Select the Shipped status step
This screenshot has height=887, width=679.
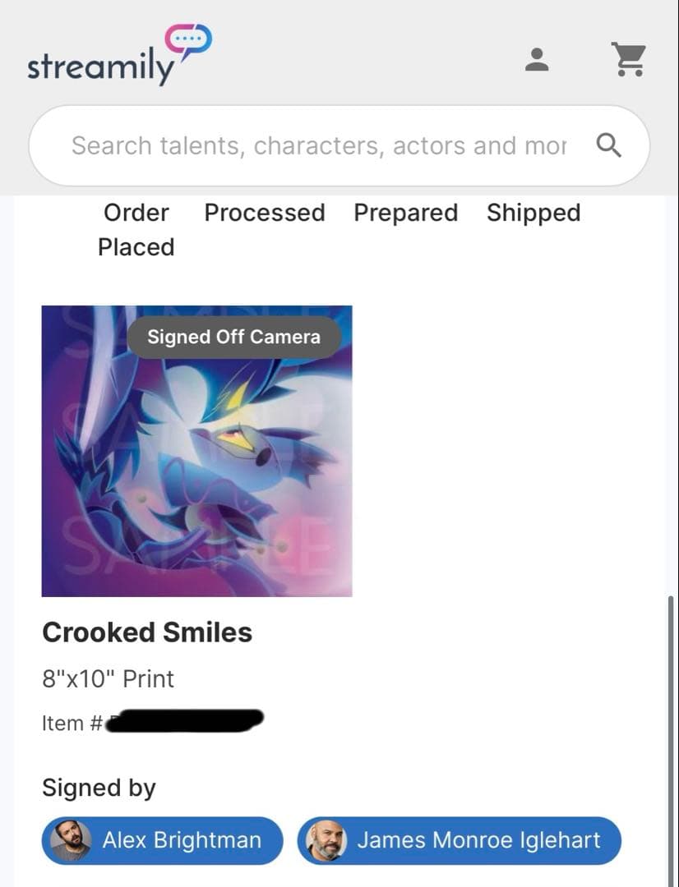[x=533, y=213]
